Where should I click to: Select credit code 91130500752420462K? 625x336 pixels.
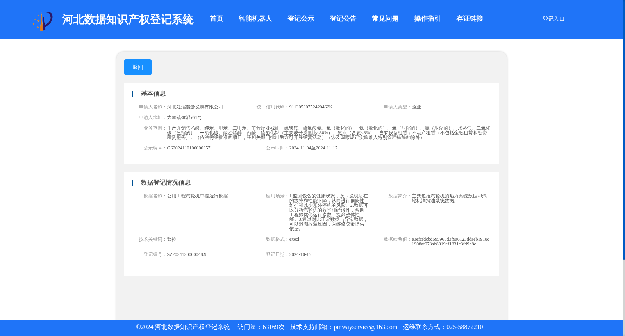click(311, 107)
